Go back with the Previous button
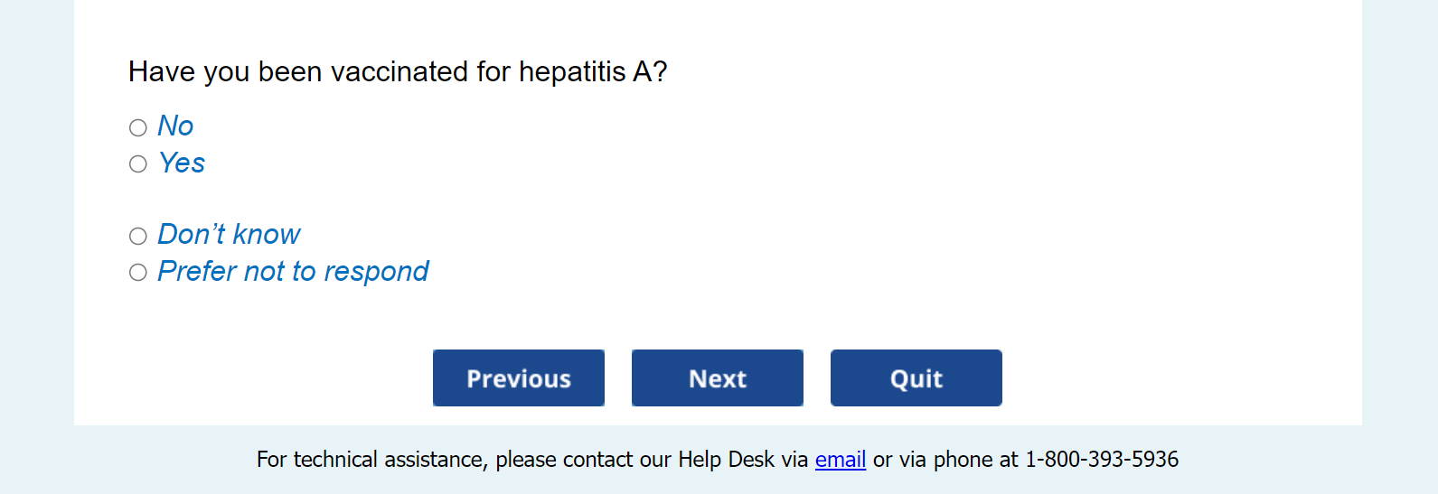Image resolution: width=1438 pixels, height=494 pixels. 519,378
